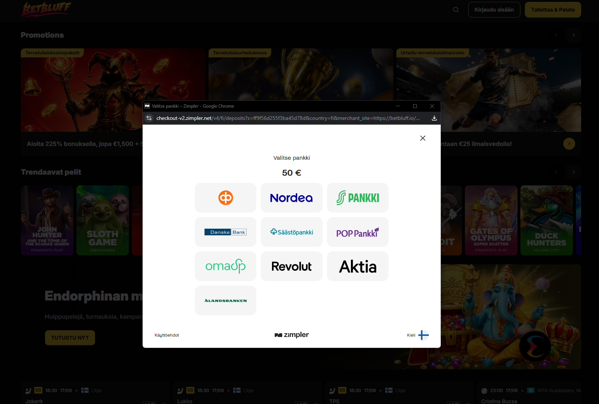This screenshot has height=404, width=599.
Task: Open the Käyttöehdot terms link
Action: click(x=167, y=335)
